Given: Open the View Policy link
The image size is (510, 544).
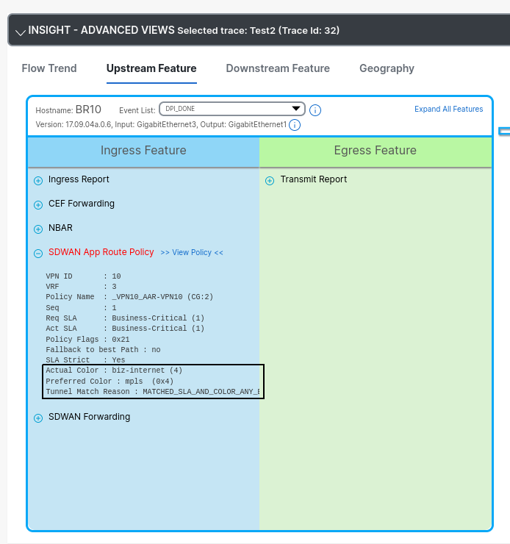Looking at the screenshot, I should (192, 252).
